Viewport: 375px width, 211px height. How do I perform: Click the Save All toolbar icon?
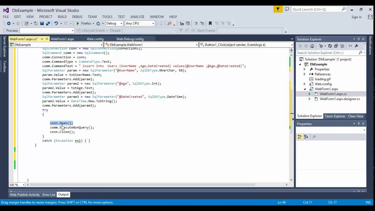click(x=48, y=23)
